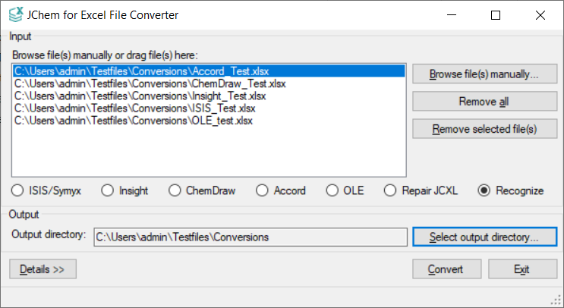This screenshot has width=564, height=308.
Task: Enable the Repair JCXL option
Action: tap(390, 190)
